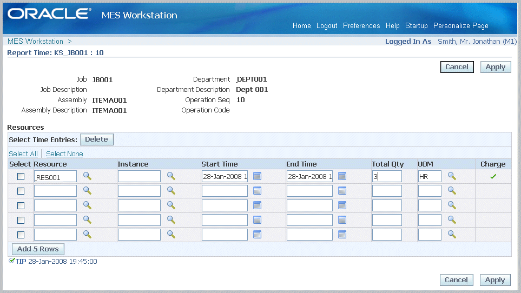The height and width of the screenshot is (293, 521).
Task: Click the DEPT001 department value
Action: click(x=252, y=79)
